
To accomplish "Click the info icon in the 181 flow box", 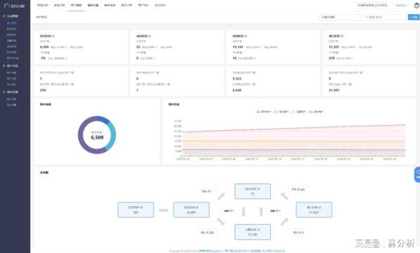I will [141, 208].
